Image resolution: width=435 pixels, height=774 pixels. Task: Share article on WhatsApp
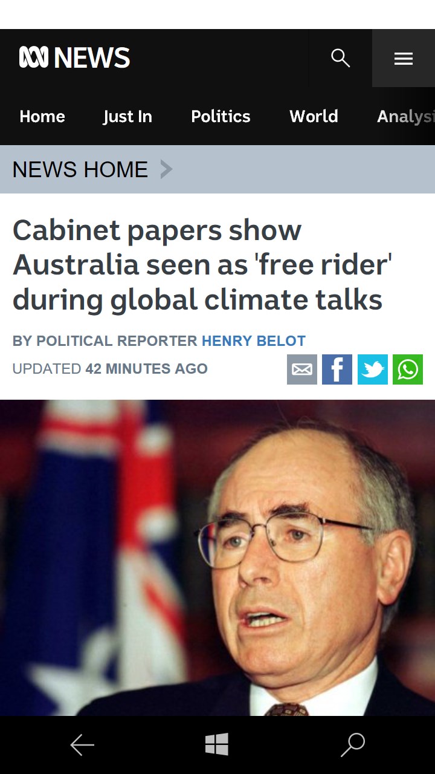408,369
